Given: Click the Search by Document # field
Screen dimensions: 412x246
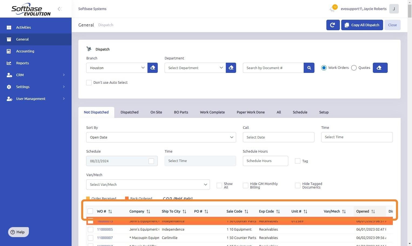Looking at the screenshot, I should (x=273, y=68).
